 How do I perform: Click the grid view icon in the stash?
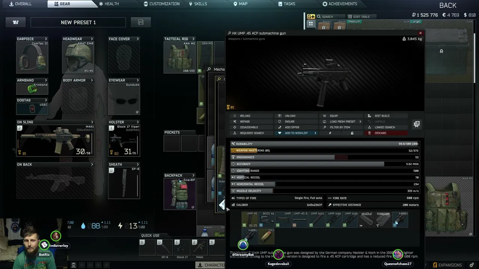(311, 24)
